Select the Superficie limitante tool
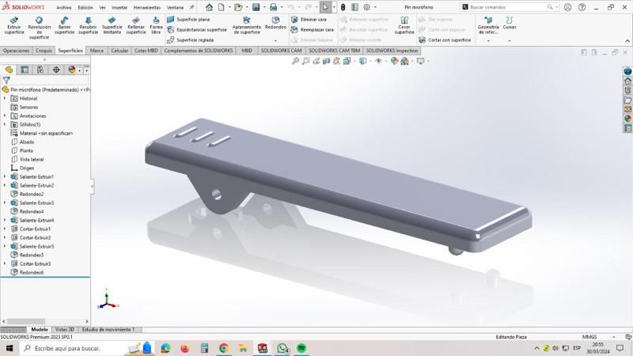633x356 pixels. 112,25
